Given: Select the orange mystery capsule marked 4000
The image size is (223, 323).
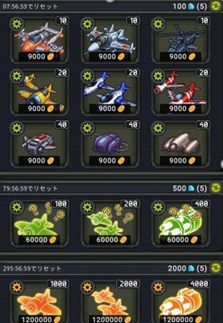Looking at the screenshot, I should point(181,302).
